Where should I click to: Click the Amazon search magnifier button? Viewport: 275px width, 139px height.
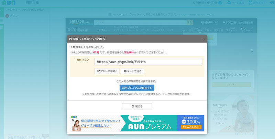tap(190, 22)
